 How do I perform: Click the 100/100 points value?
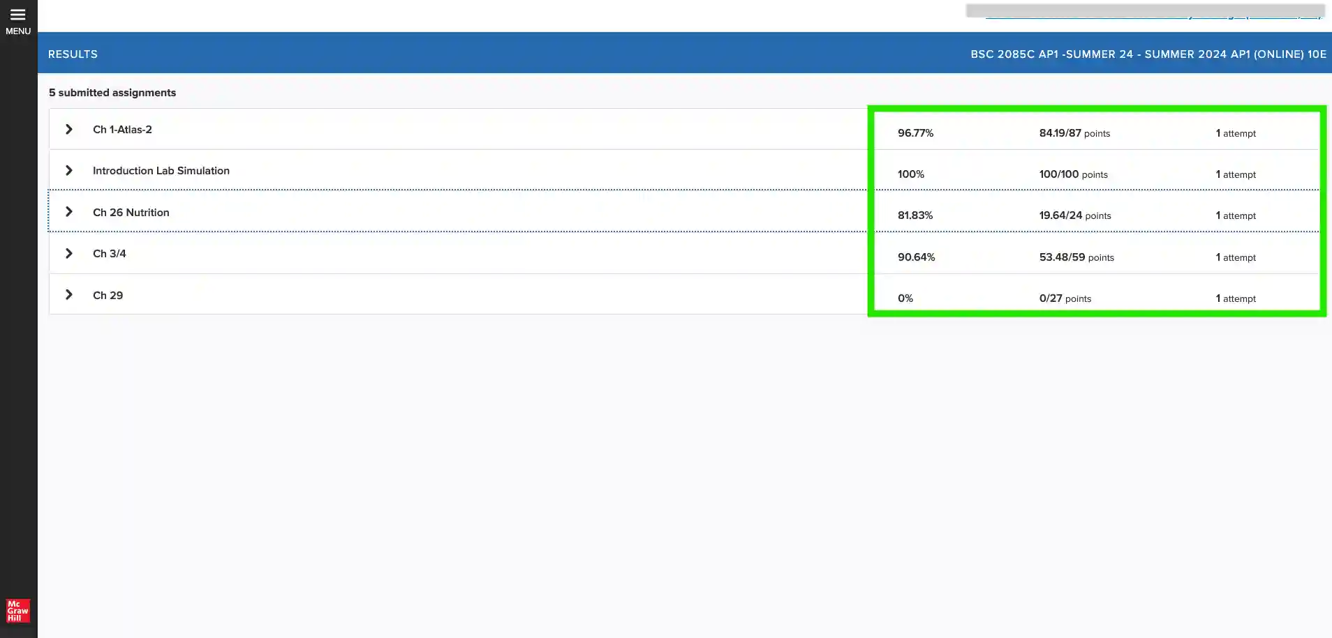click(1074, 174)
